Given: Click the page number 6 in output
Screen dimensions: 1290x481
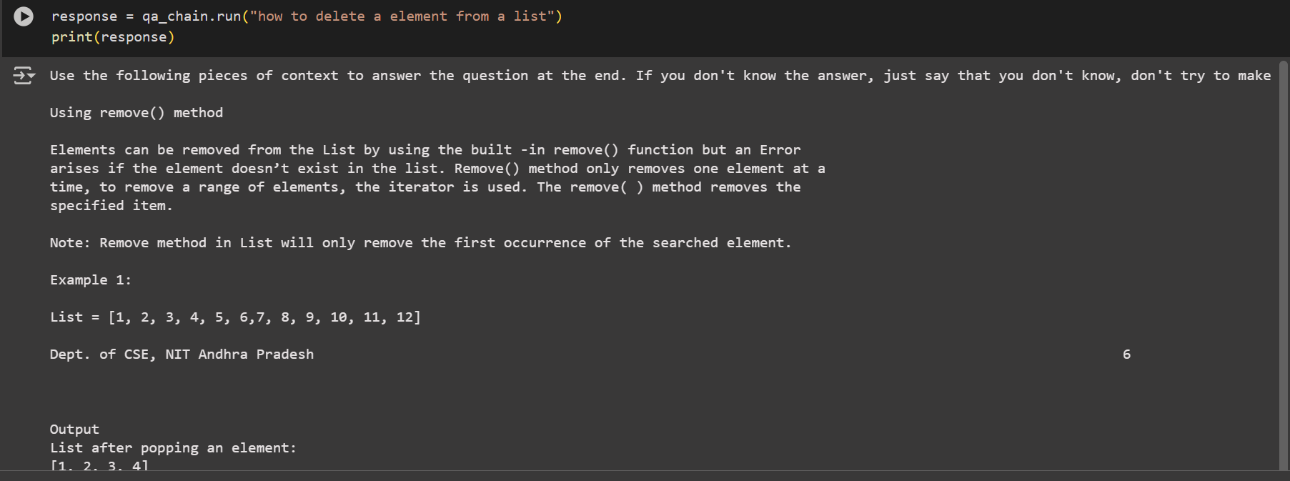Looking at the screenshot, I should coord(1126,354).
